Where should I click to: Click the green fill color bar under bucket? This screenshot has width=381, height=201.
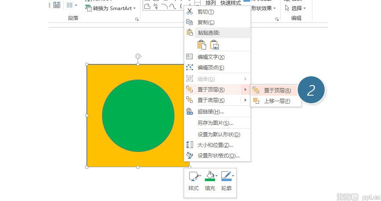(210, 180)
